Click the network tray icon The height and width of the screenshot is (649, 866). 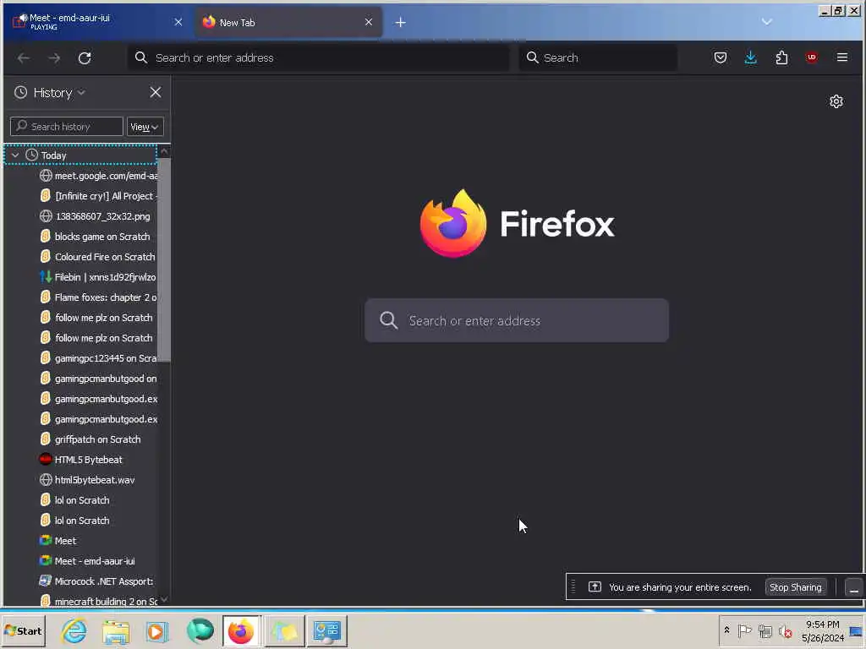(x=765, y=630)
